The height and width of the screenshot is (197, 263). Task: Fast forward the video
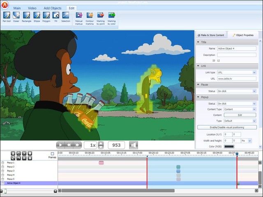[77, 145]
